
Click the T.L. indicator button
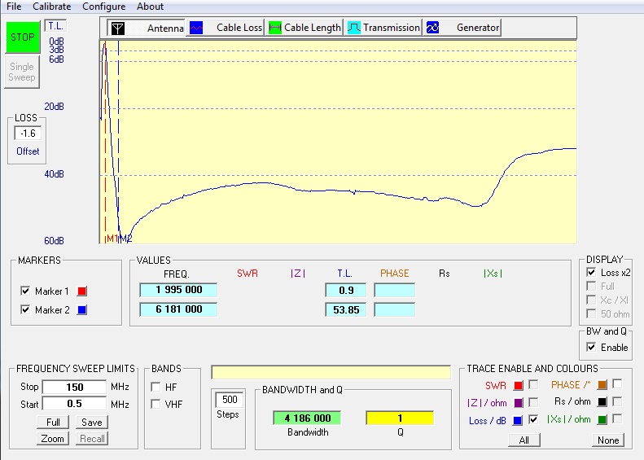55,26
